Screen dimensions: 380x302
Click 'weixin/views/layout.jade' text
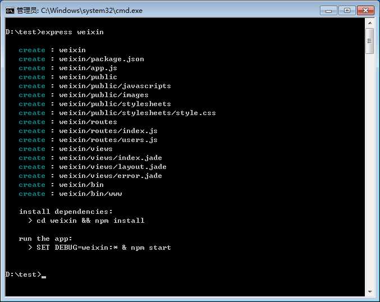tap(113, 167)
